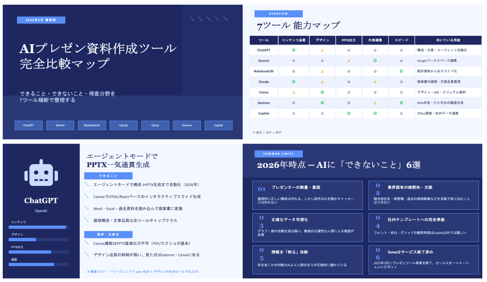The width and height of the screenshot is (487, 282).
Task: Click triangle mark in Gemini row PPTX出力 cell
Action: [349, 61]
